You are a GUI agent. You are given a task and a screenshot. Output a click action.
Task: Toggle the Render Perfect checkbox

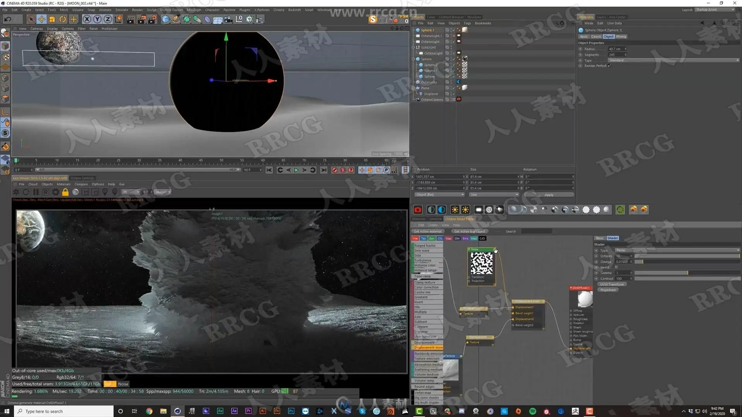[609, 66]
